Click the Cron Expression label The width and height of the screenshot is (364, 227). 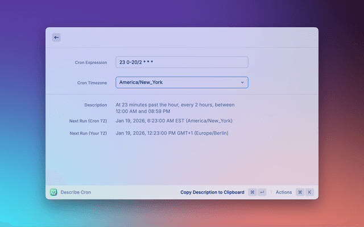(91, 62)
